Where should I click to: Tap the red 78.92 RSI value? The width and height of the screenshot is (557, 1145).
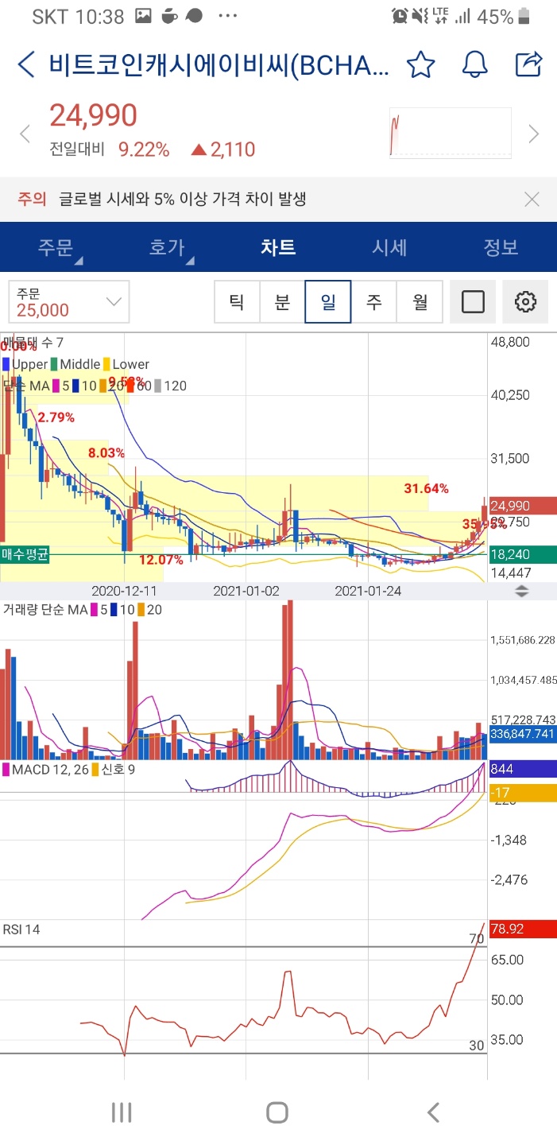[523, 928]
